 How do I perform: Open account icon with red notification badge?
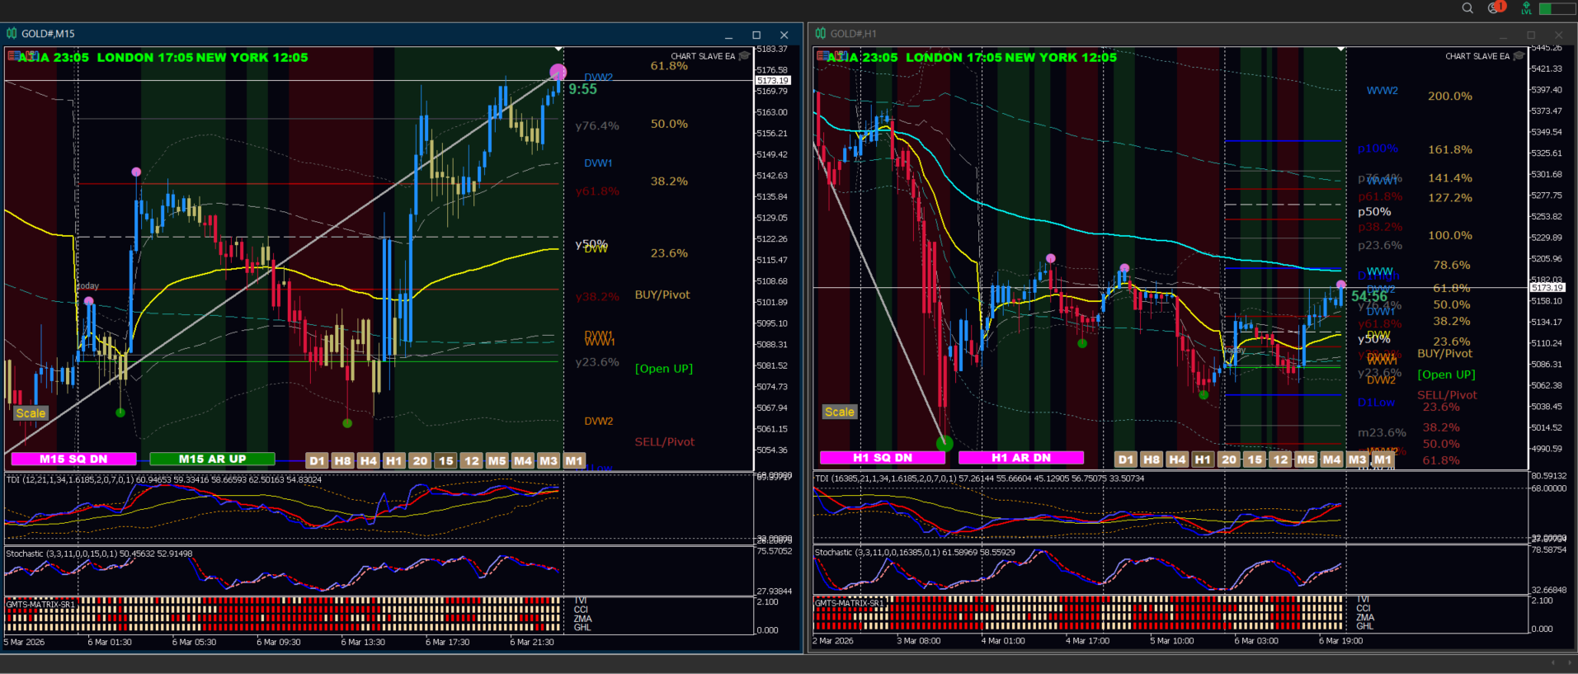point(1496,7)
